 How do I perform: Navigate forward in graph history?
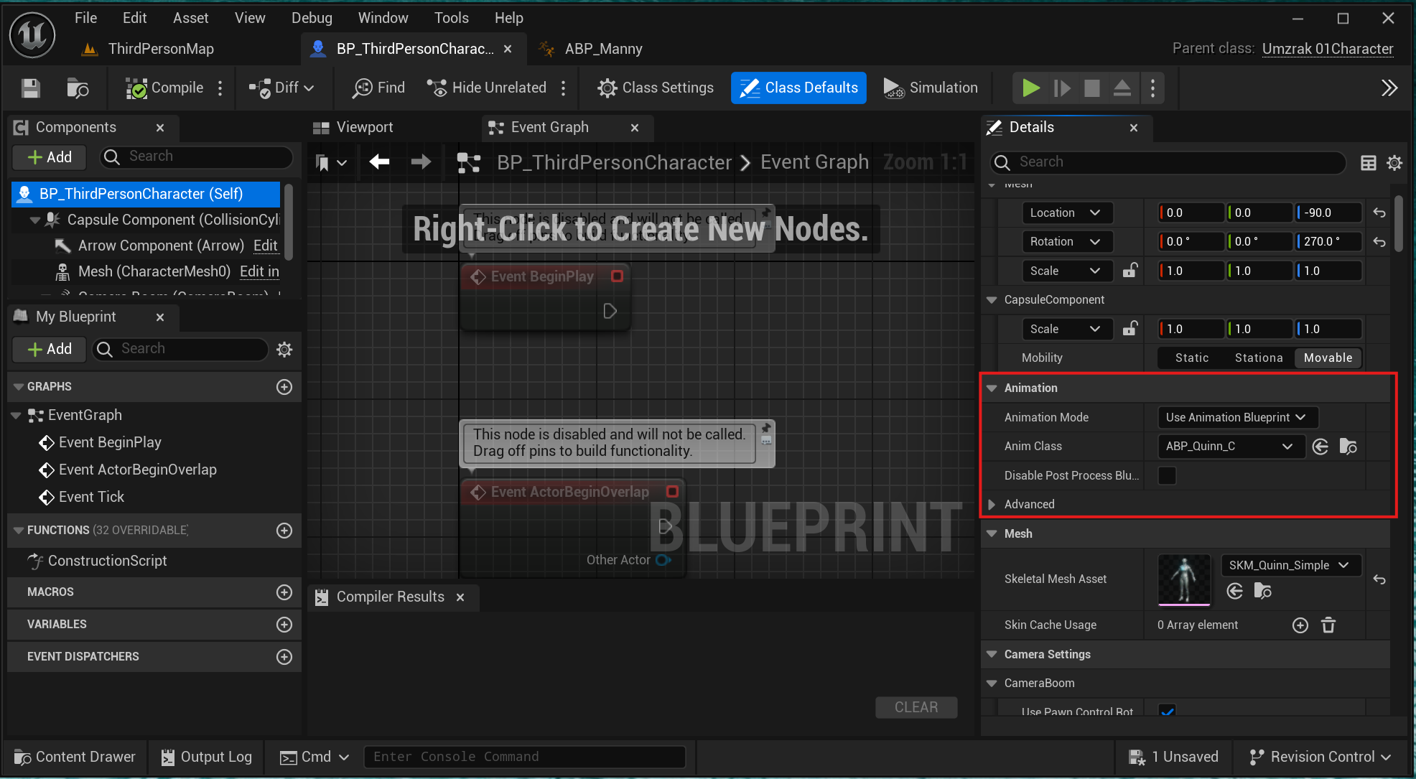tap(421, 162)
